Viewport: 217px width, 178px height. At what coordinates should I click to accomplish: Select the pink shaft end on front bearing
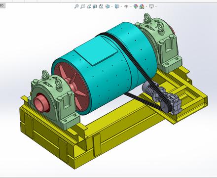40,103
